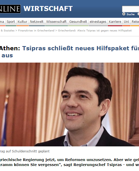Open the Gesundheit navigation item
The width and height of the screenshot is (139, 171).
click(78, 21)
